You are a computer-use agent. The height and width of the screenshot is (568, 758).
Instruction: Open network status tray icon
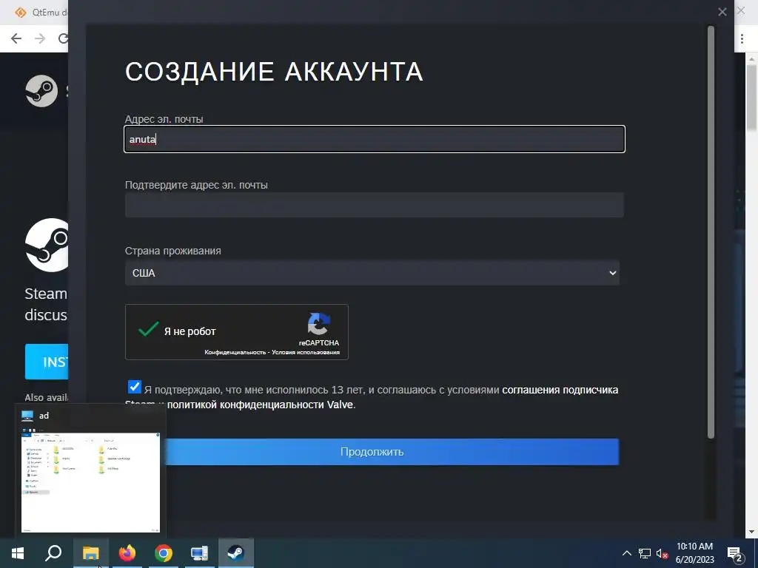click(x=645, y=553)
